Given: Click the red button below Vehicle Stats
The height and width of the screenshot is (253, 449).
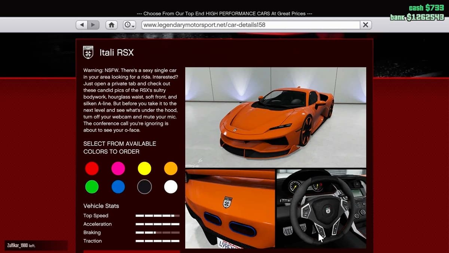Looking at the screenshot, I should 131,251.
